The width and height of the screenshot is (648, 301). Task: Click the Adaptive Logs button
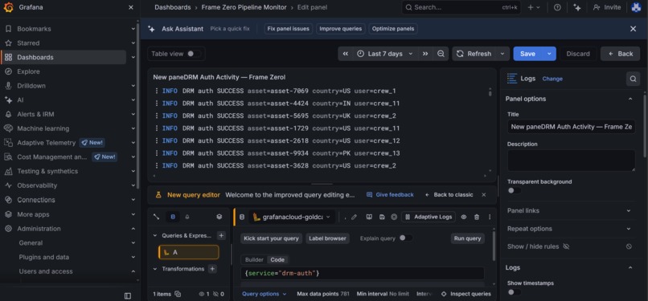(x=429, y=217)
